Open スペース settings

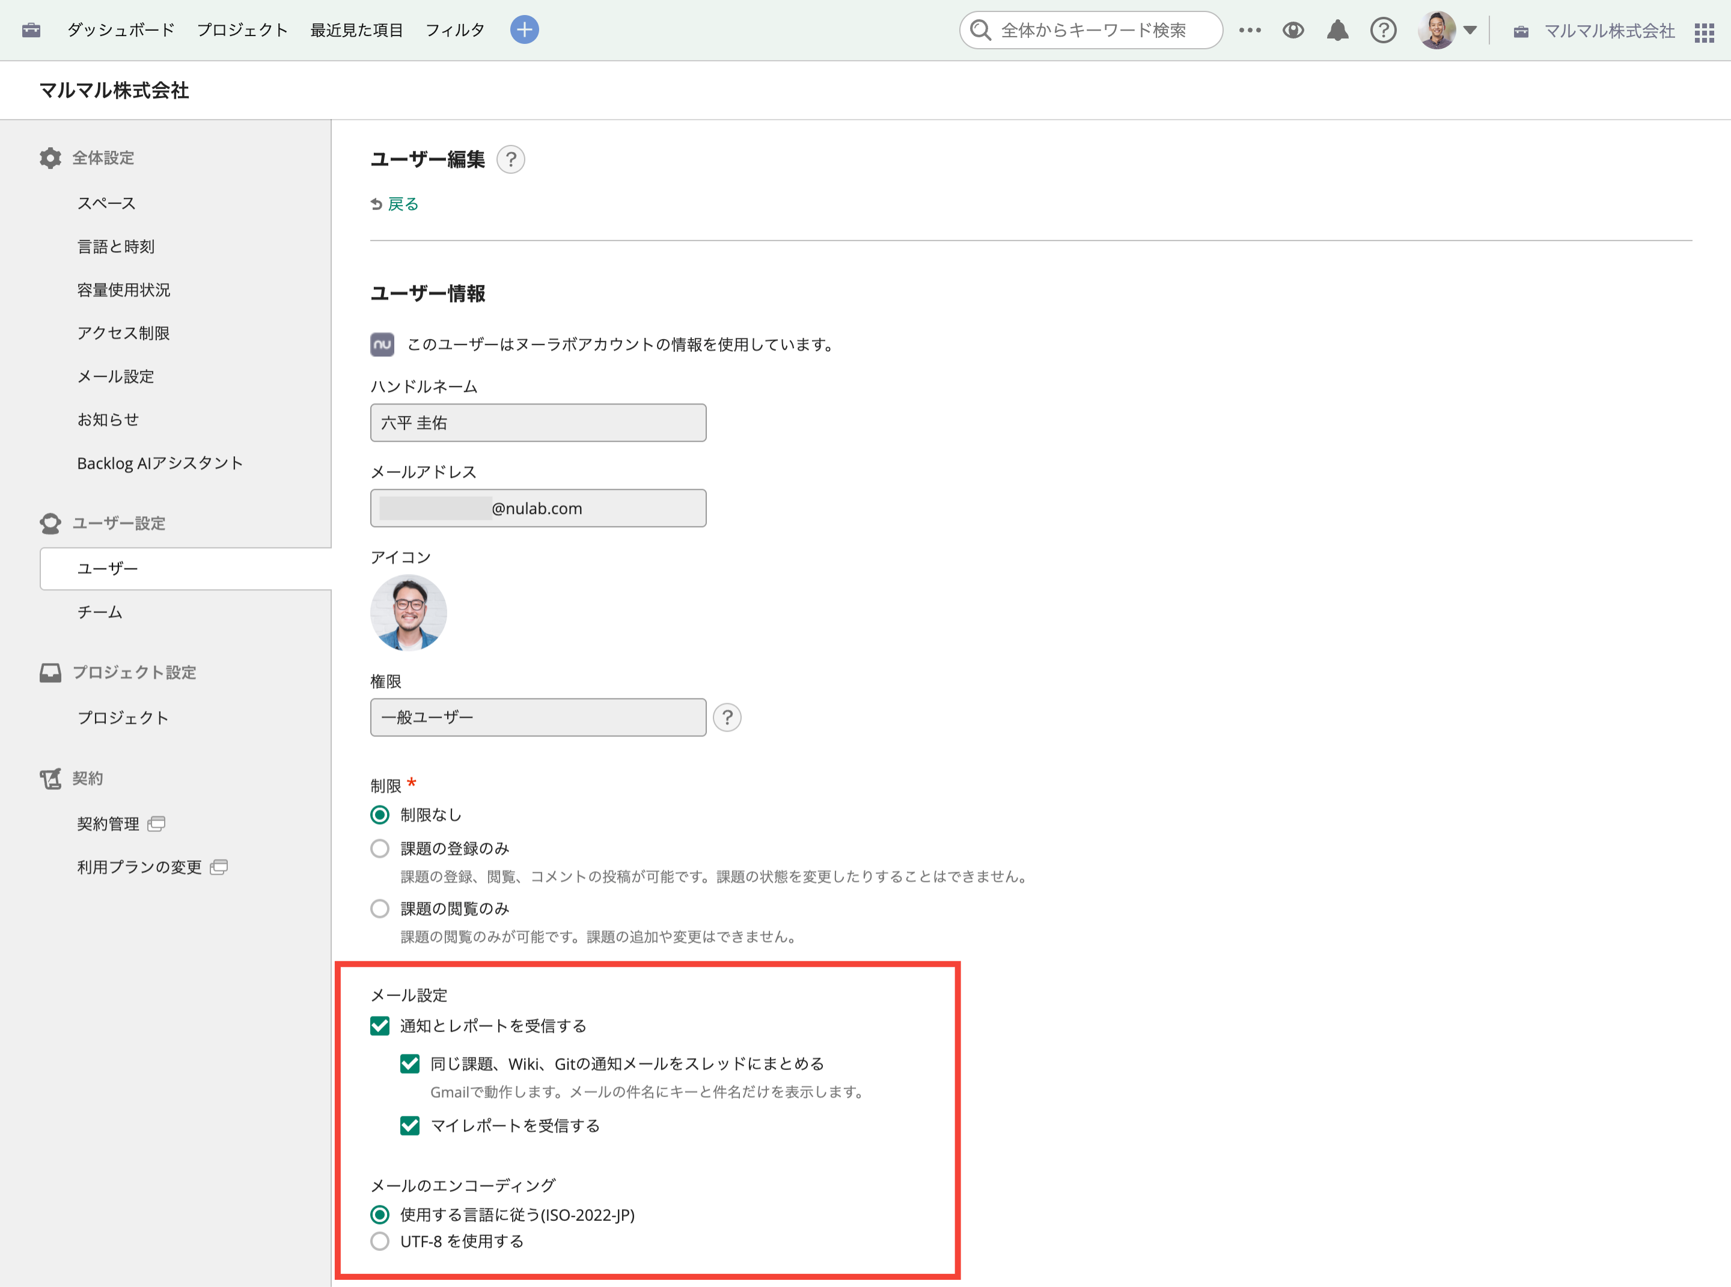click(x=107, y=203)
